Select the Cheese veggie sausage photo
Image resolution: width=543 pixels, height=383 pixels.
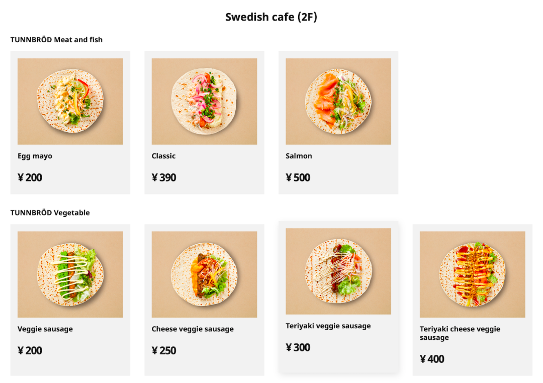click(x=204, y=274)
